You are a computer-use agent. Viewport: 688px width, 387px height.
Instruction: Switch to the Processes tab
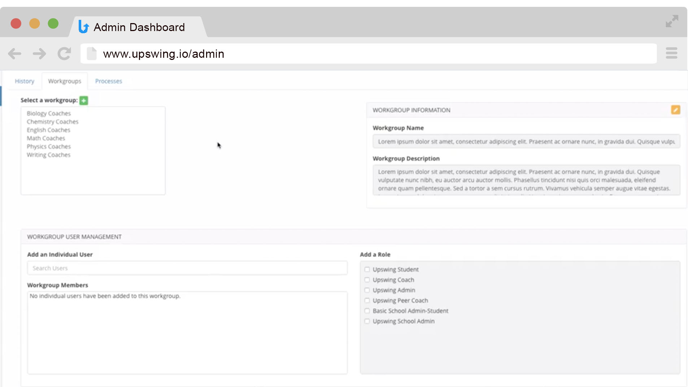coord(109,81)
